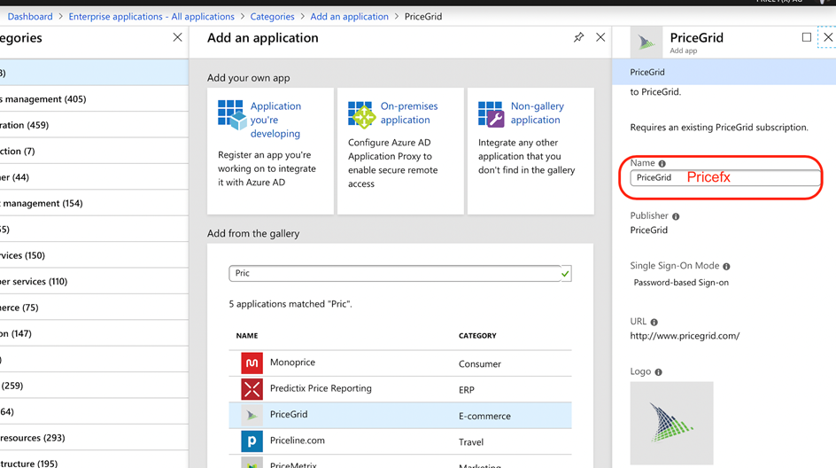Click the Categories breadcrumb link
Screen dimensions: 836x468
(272, 16)
